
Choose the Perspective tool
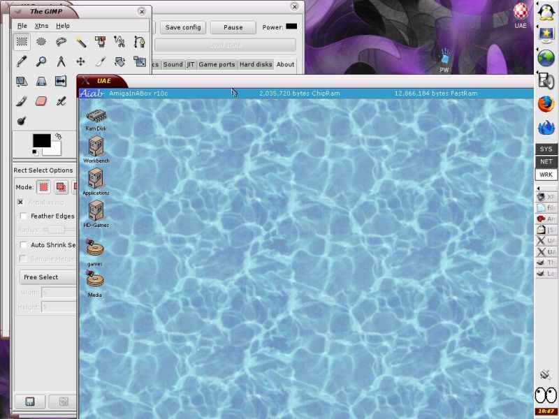point(41,82)
